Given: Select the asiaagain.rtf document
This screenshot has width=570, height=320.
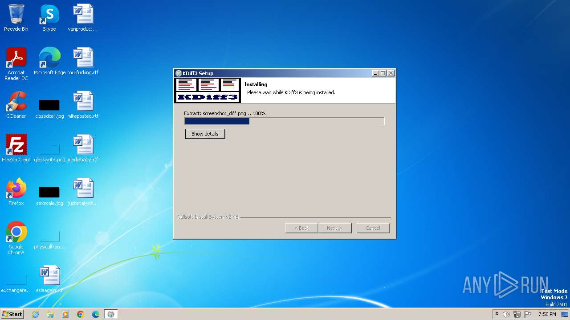Looking at the screenshot, I should (49, 279).
